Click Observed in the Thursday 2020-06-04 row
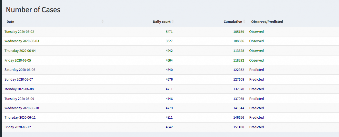This screenshot has width=339, height=137. point(256,51)
